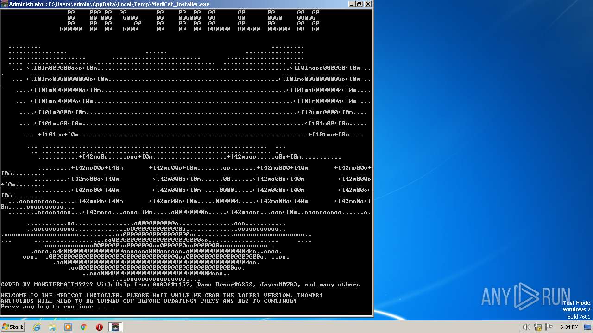Open the Start menu
Viewport: 593px width, 333px height.
click(x=13, y=327)
